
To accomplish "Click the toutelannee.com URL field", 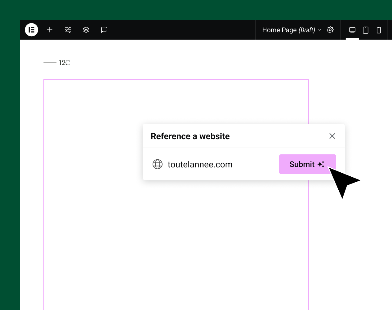I will point(200,164).
